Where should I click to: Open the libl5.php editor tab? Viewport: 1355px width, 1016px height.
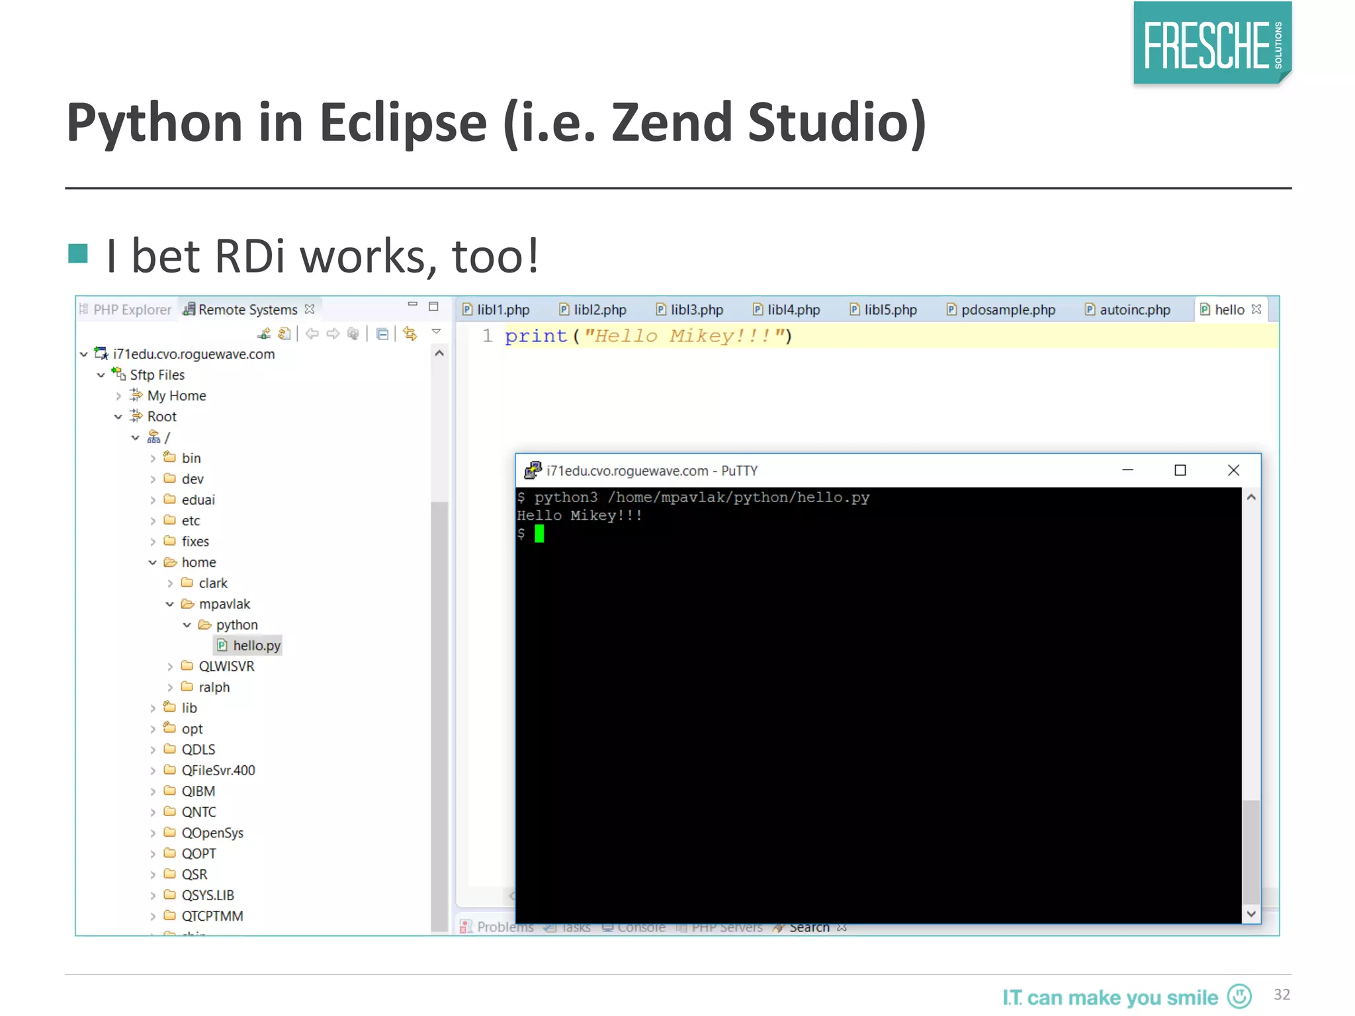[x=884, y=310]
